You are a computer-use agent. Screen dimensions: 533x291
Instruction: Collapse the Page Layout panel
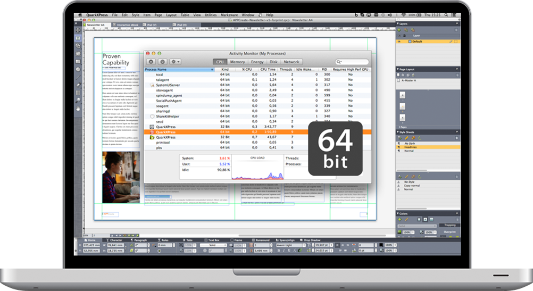[x=398, y=69]
